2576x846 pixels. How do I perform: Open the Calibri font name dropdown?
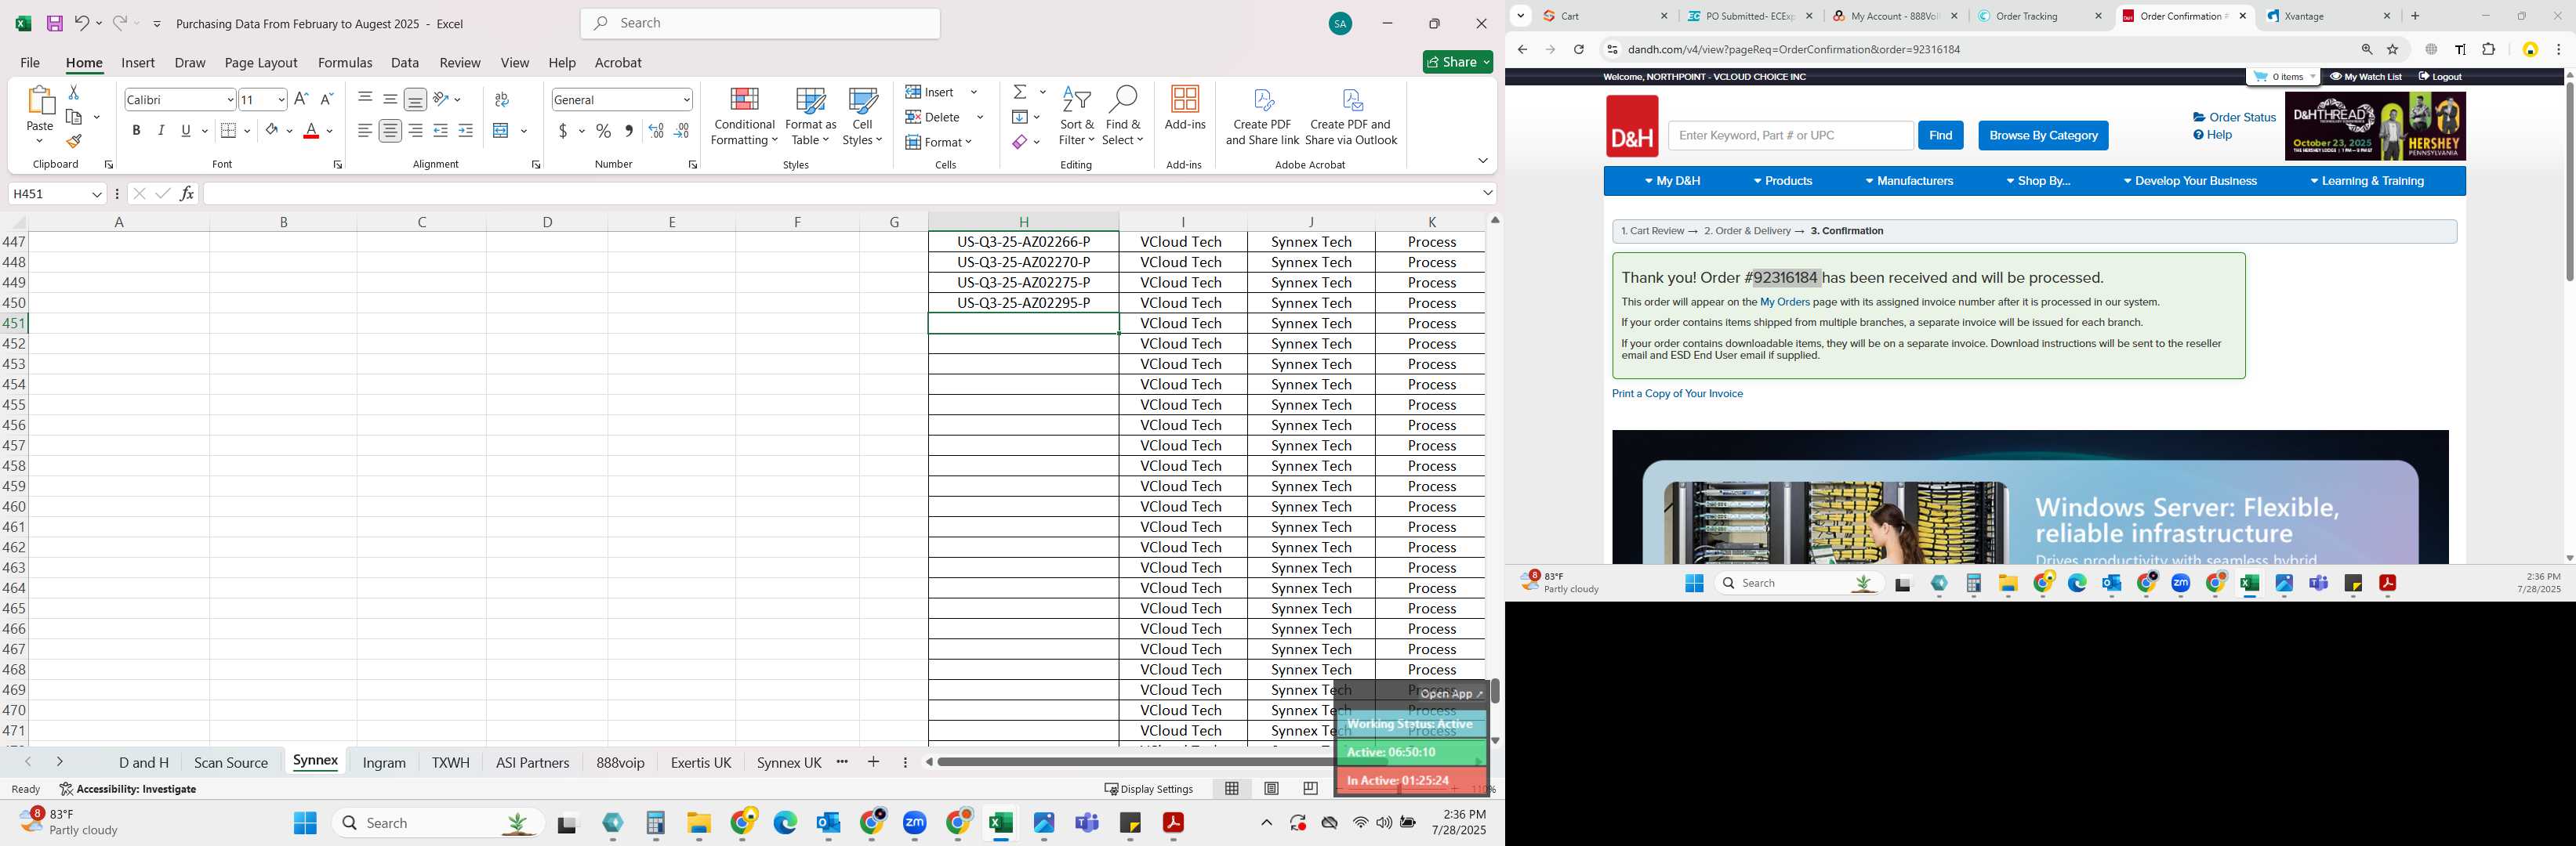point(230,100)
